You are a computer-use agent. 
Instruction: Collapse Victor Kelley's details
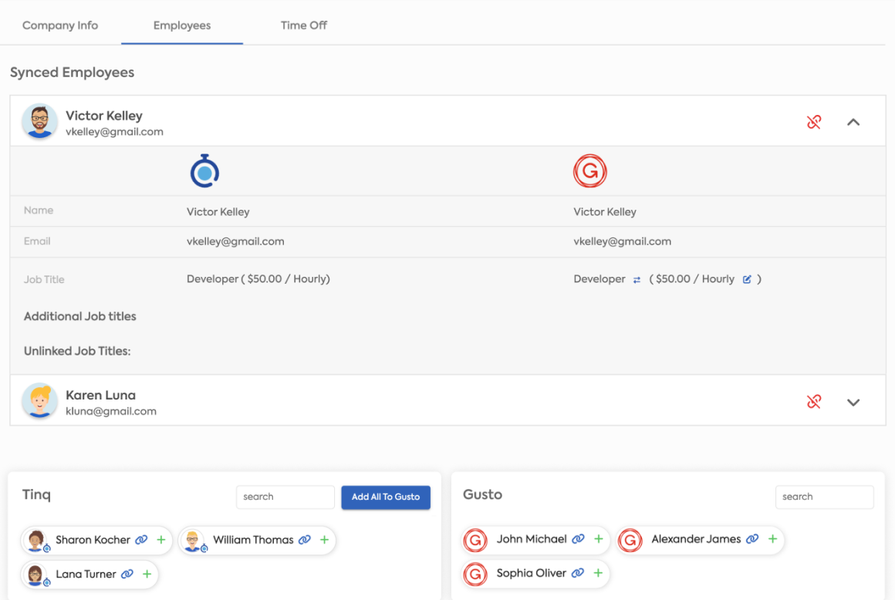point(853,122)
